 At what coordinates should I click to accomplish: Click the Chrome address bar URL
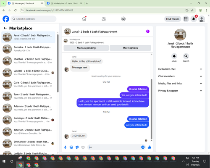click(49, 10)
